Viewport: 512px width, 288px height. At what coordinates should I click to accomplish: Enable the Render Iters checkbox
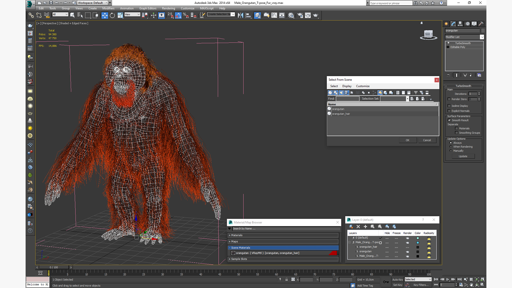pos(449,99)
